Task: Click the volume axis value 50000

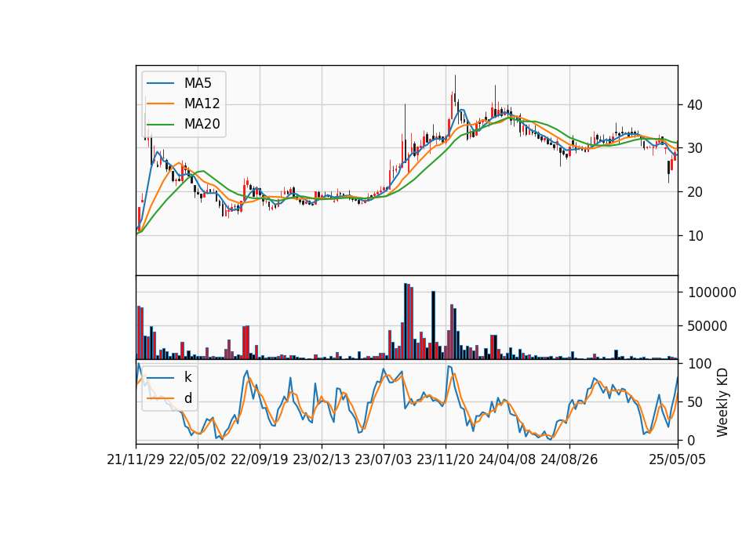Action: [x=708, y=326]
